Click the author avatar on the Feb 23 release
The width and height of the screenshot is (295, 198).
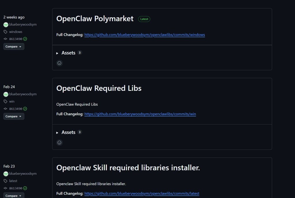click(6, 174)
